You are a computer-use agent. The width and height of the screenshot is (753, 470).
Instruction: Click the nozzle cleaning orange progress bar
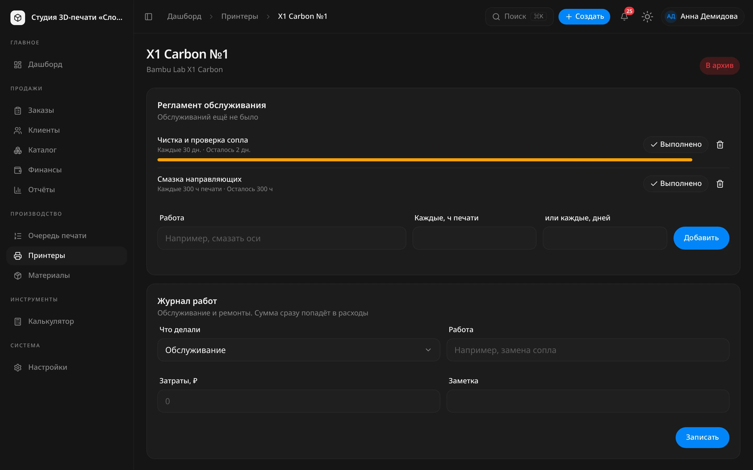(425, 160)
